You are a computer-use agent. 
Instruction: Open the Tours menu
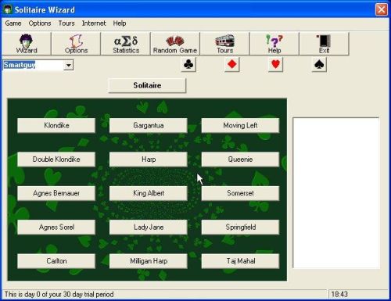[x=66, y=23]
